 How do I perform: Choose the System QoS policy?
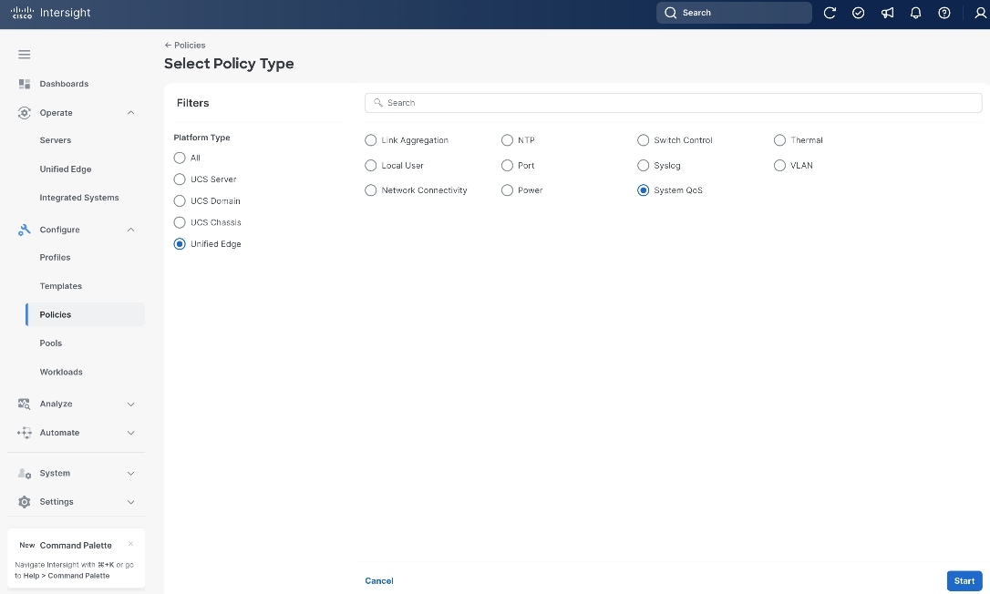(x=643, y=190)
